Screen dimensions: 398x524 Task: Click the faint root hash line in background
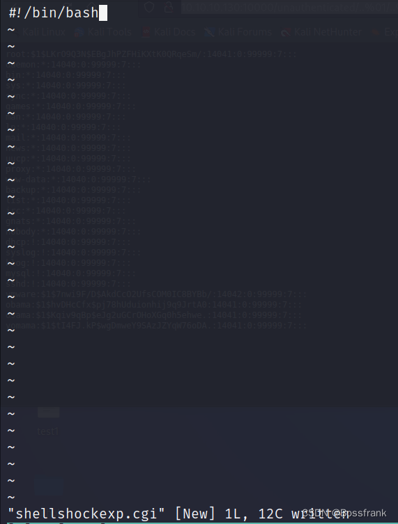tap(151, 54)
